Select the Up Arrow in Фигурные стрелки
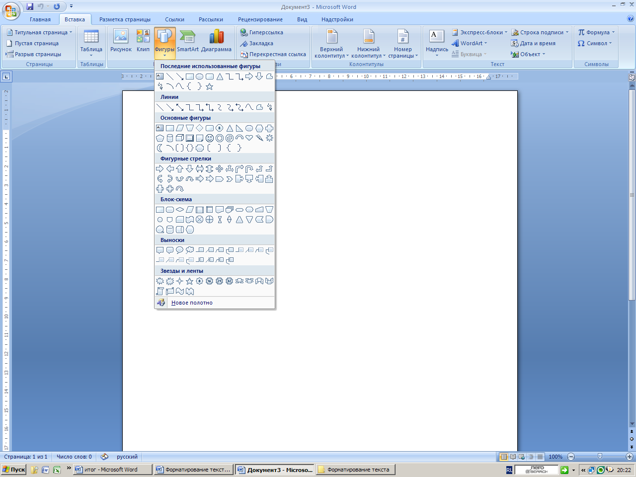 click(180, 169)
